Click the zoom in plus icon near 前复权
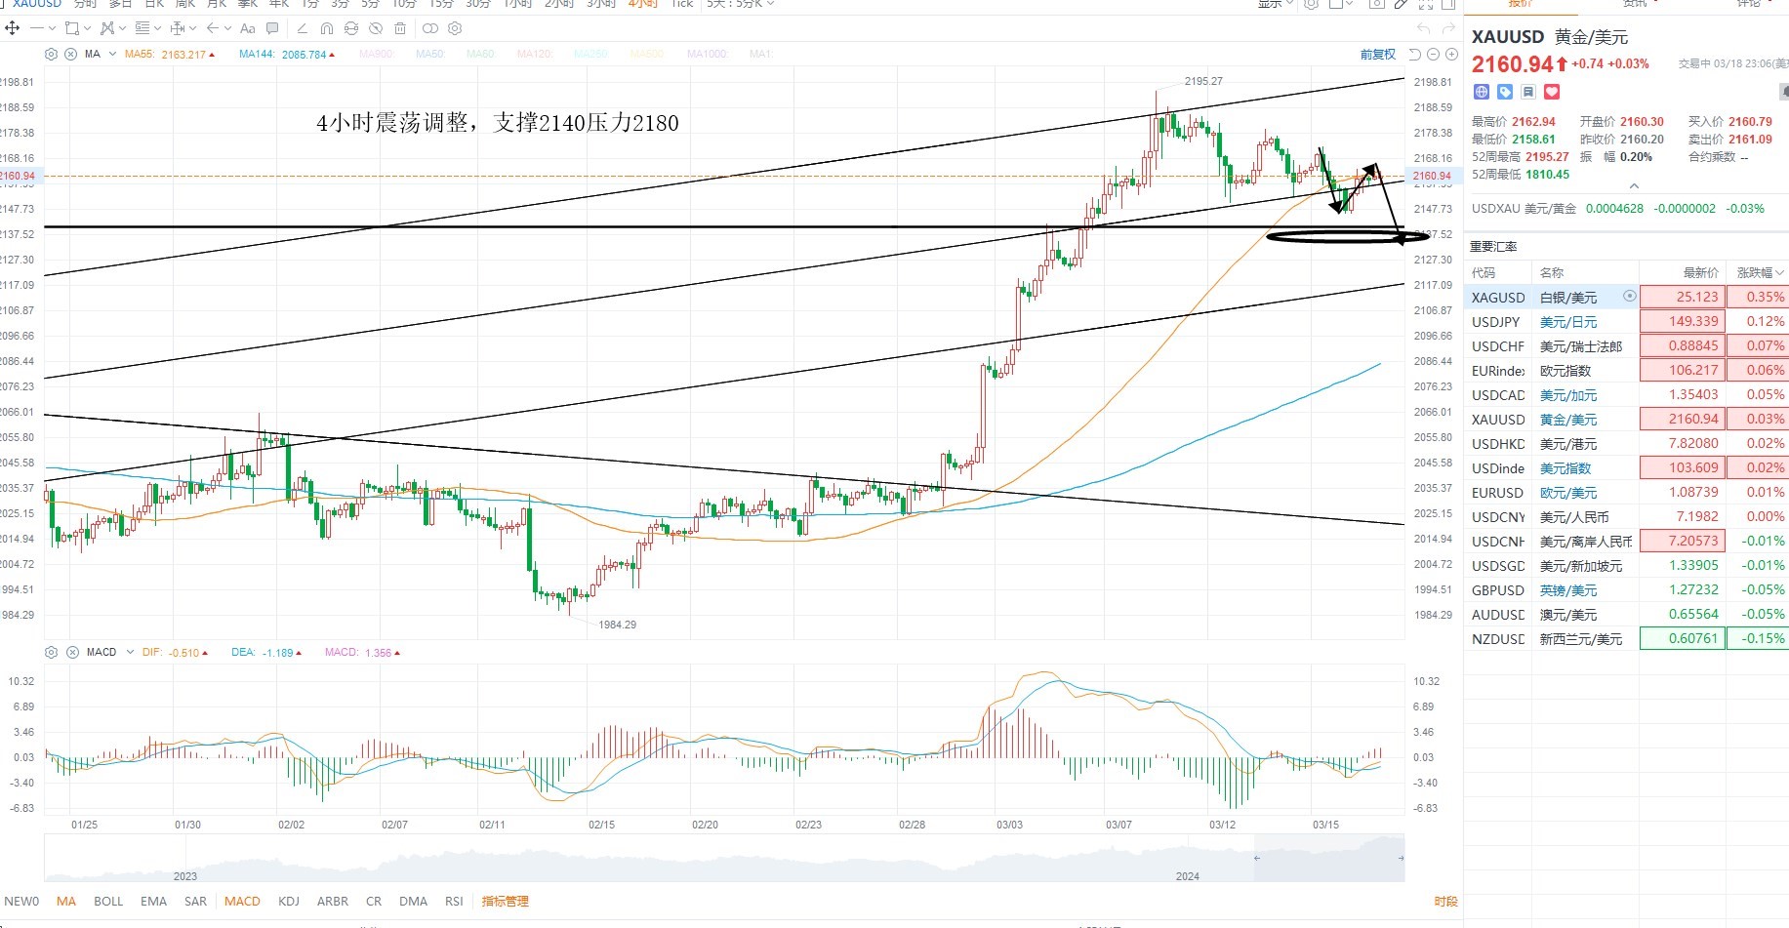 coord(1451,55)
